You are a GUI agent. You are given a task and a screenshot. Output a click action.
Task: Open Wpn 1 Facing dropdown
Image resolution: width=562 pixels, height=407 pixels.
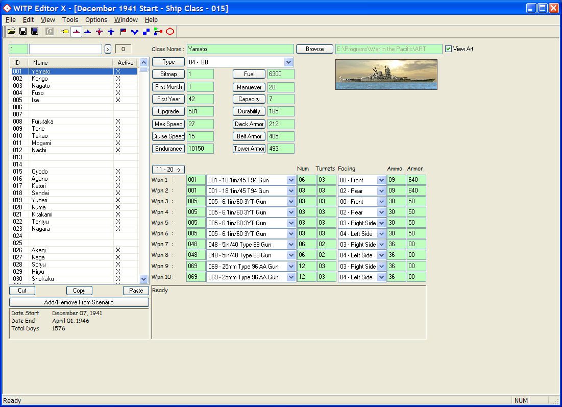(x=381, y=180)
